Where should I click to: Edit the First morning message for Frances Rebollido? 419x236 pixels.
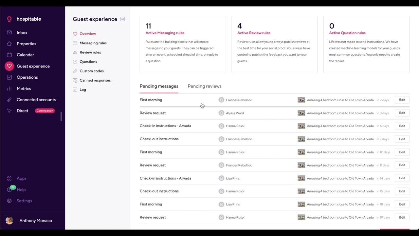(402, 100)
